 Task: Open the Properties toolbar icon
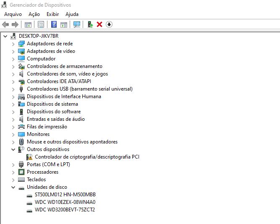point(41,24)
